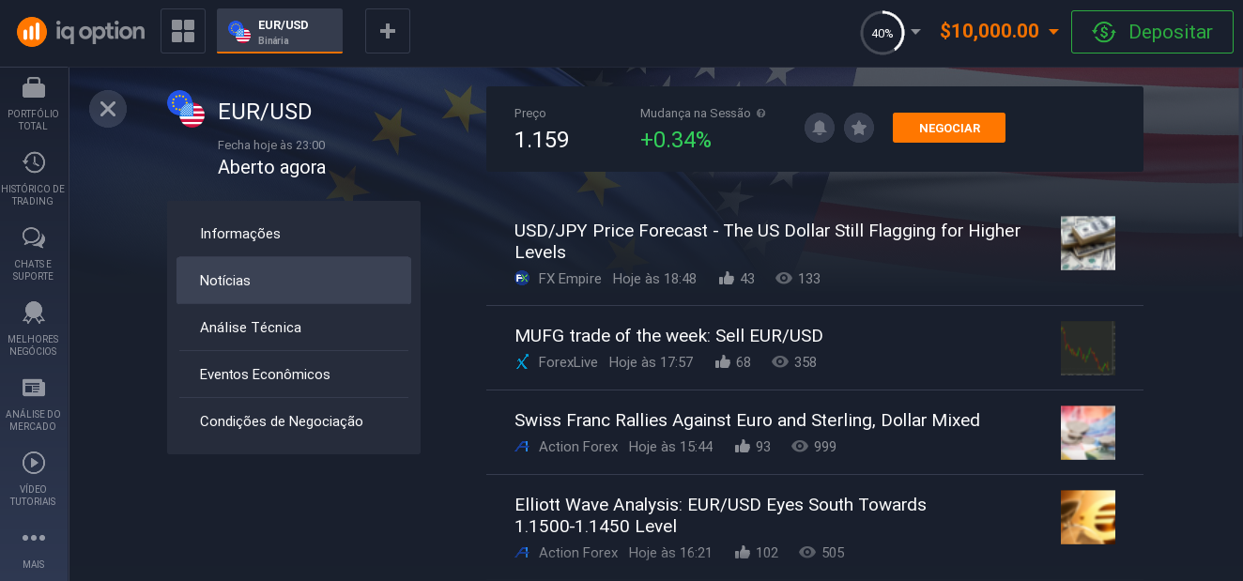1243x581 pixels.
Task: Click 'Hoje às 16:21' timestamp
Action: pos(670,553)
